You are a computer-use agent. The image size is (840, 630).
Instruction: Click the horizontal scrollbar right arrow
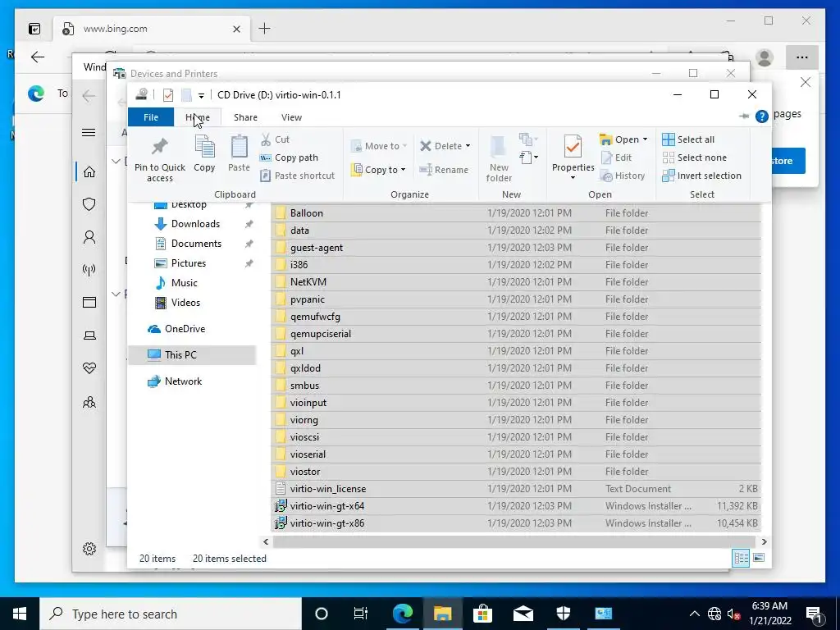[x=764, y=541]
